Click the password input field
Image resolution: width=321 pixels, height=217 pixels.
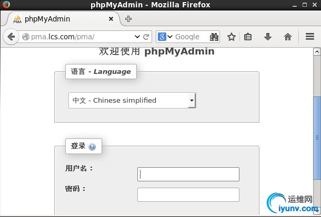[188, 194]
